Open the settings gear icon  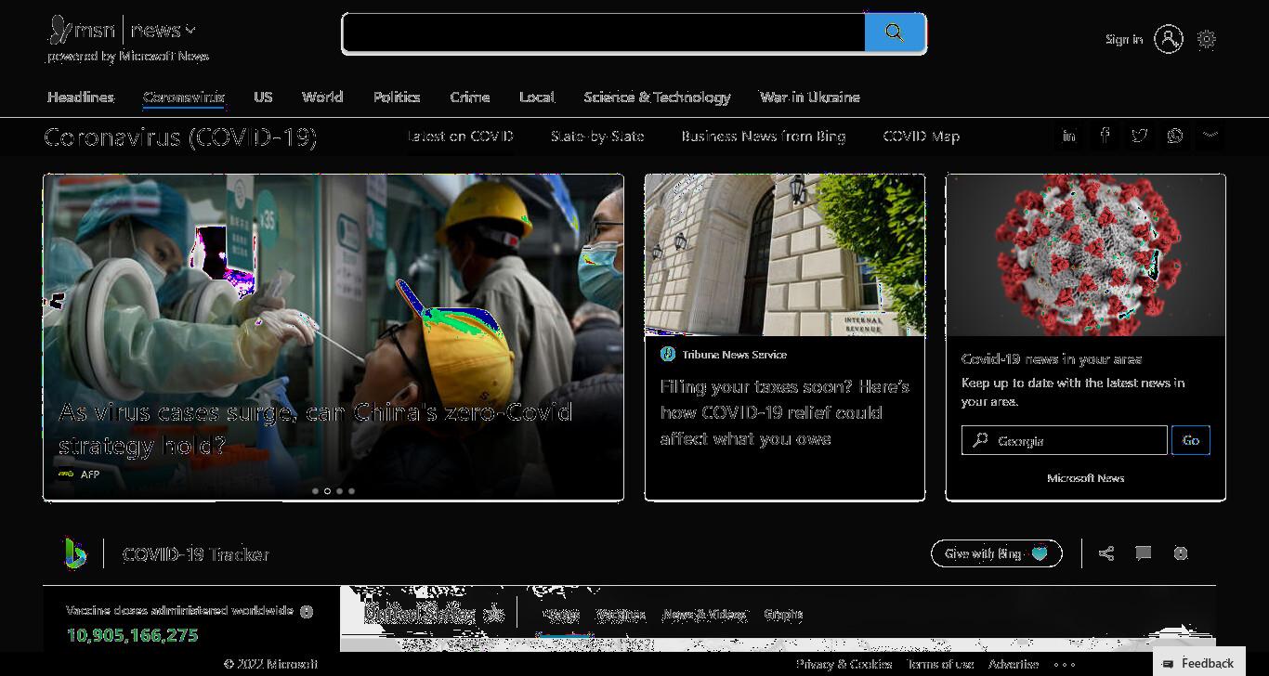[1207, 39]
